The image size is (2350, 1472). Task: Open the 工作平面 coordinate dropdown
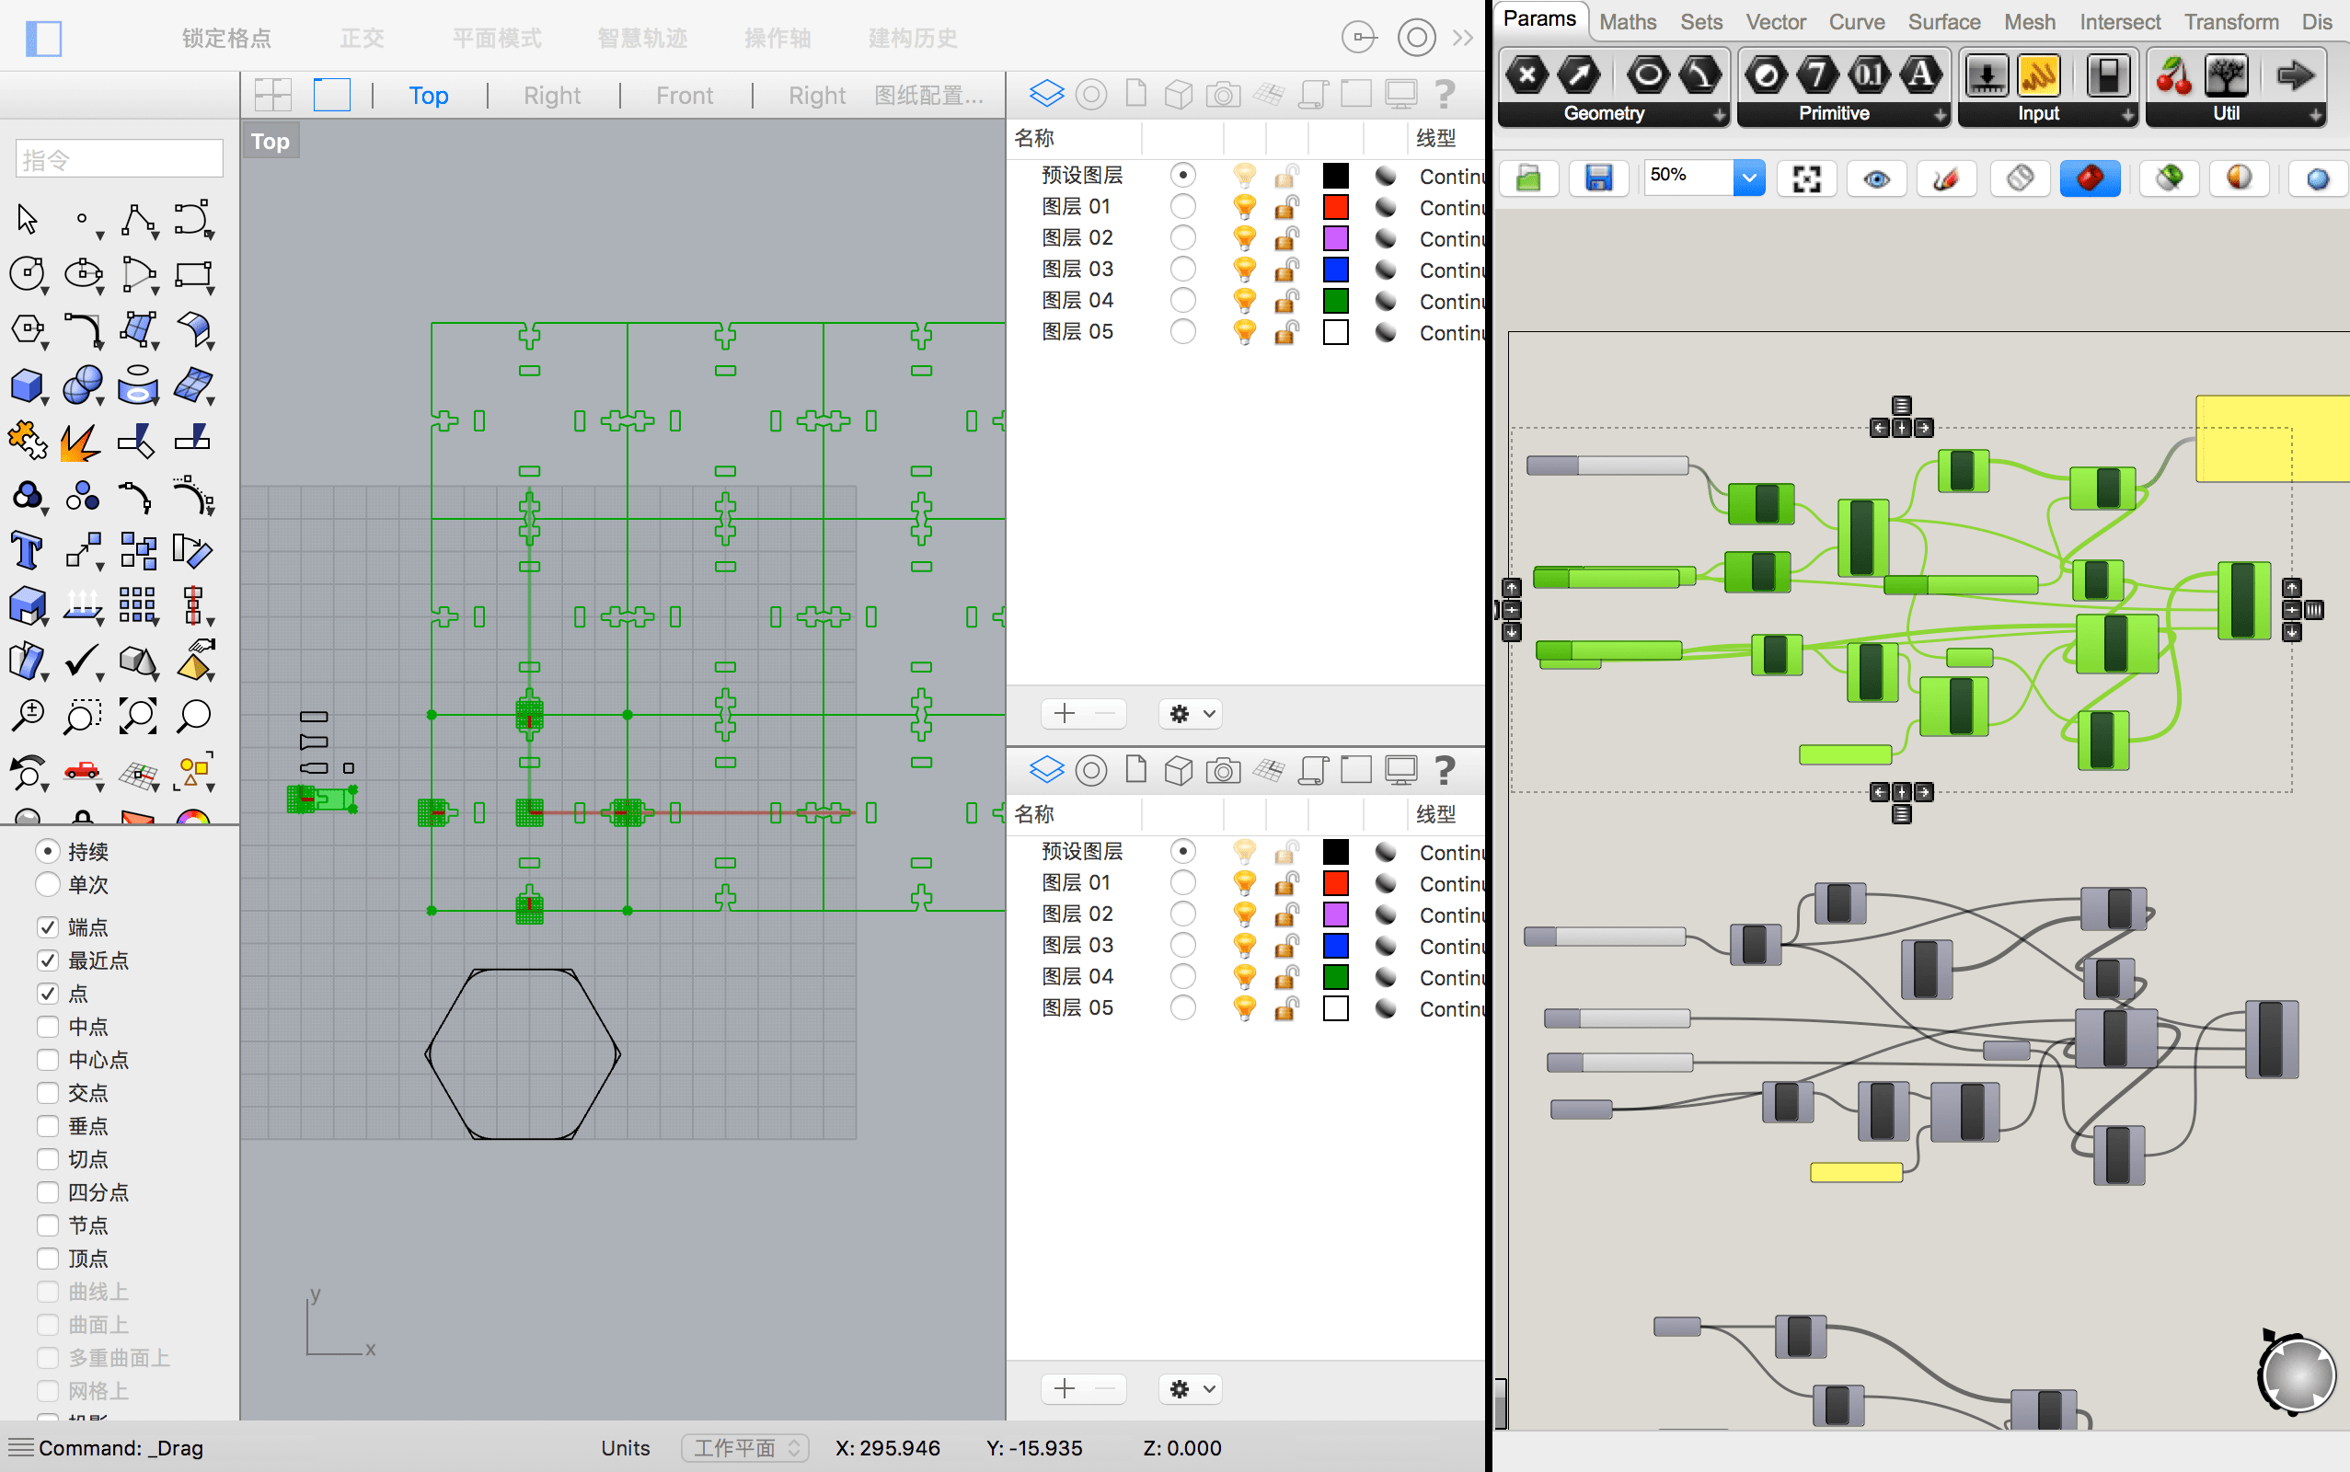(743, 1448)
